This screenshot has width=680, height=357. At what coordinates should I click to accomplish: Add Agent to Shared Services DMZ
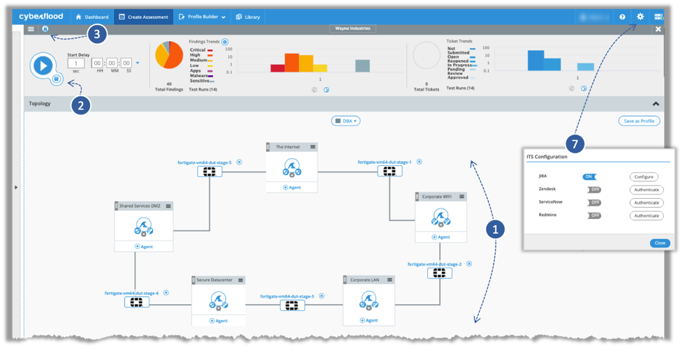(x=144, y=247)
